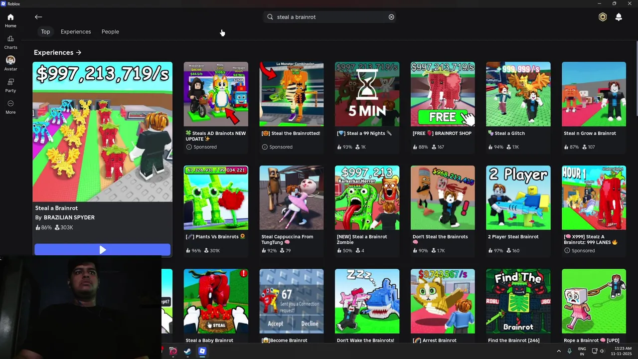Screen dimensions: 638x359
Task: Open 2 Player Steal Brainrot thumbnail
Action: coord(518,198)
